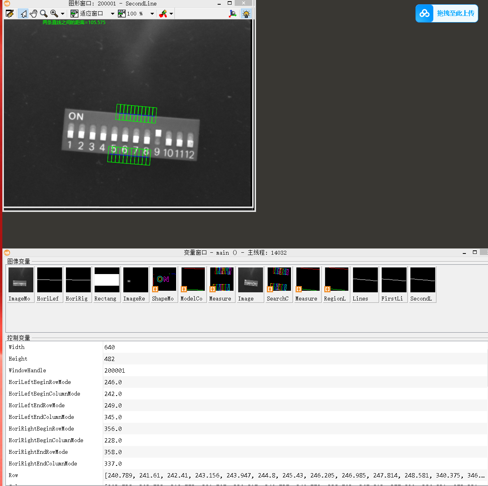488x486 pixels.
Task: Click the tuple icon on RegionL thumbnail
Action: coord(327,289)
